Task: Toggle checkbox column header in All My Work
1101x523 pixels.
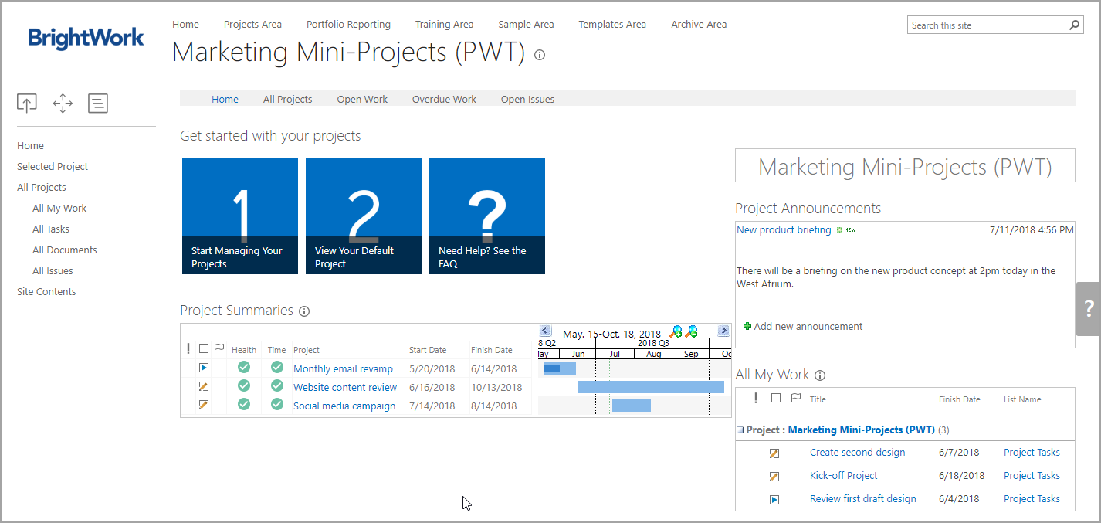Action: (x=776, y=399)
